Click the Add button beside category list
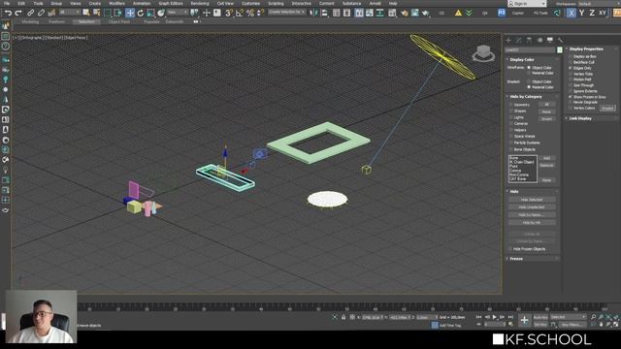Screen dimensions: 621x349 click(x=546, y=158)
